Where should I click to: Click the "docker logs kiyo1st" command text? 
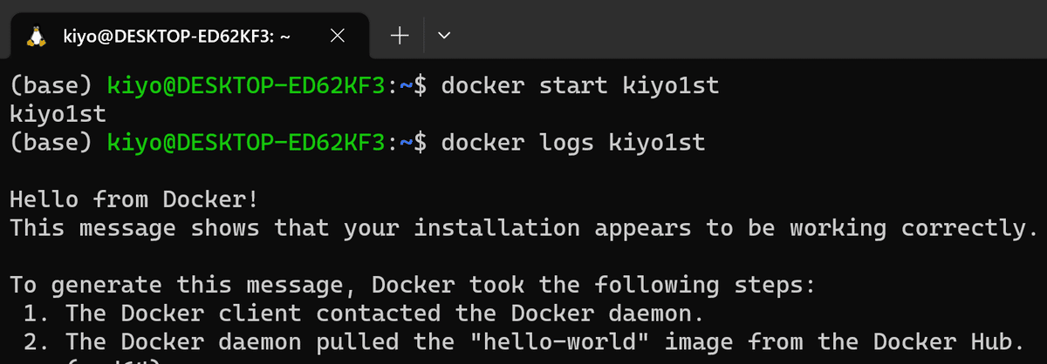point(573,141)
